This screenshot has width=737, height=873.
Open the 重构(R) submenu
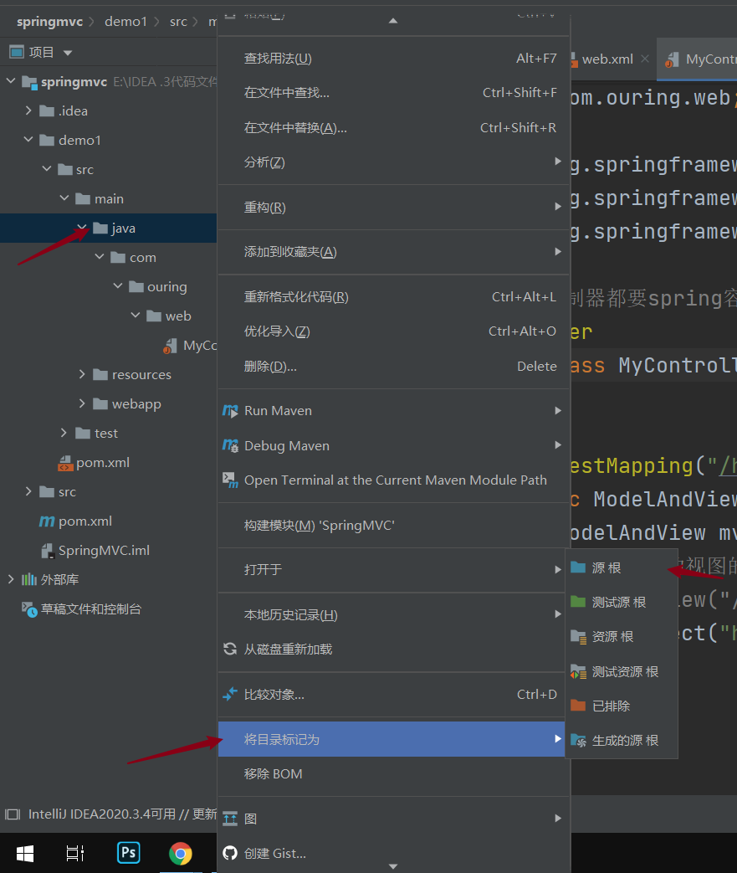coord(393,207)
